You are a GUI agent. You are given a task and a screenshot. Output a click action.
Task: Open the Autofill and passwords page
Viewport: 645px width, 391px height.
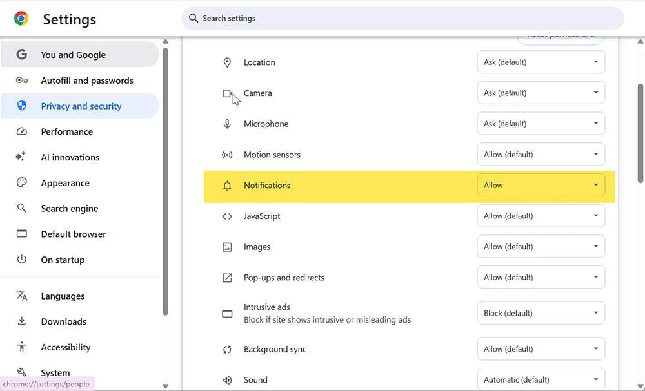(x=86, y=80)
